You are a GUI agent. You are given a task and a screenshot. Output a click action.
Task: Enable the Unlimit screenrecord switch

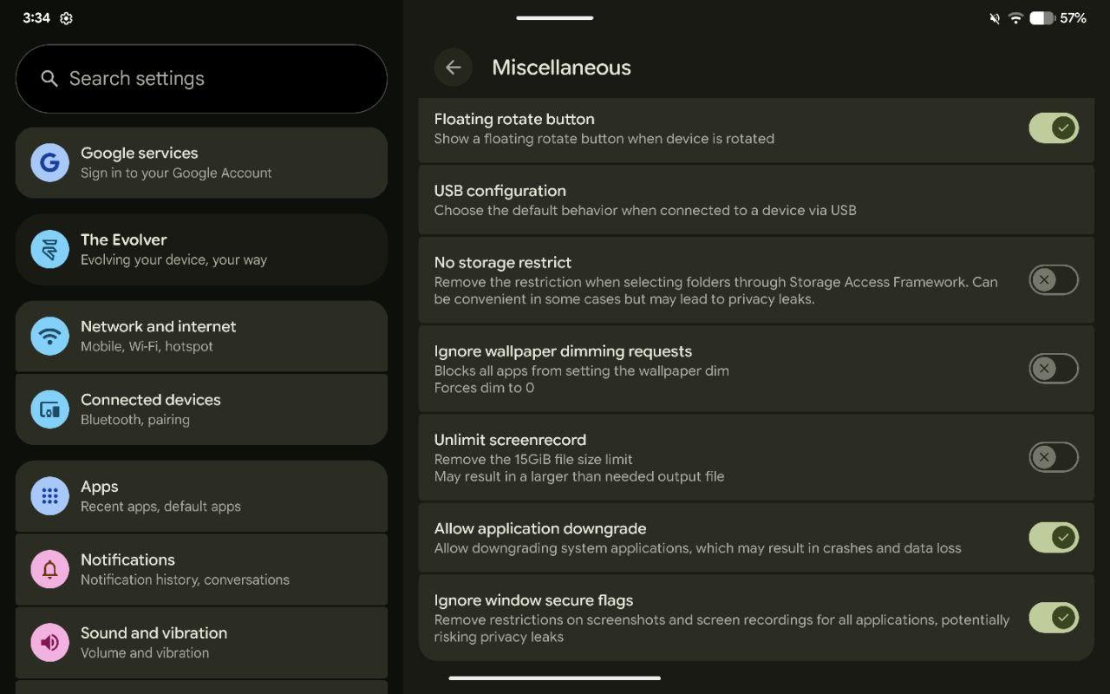coord(1053,457)
